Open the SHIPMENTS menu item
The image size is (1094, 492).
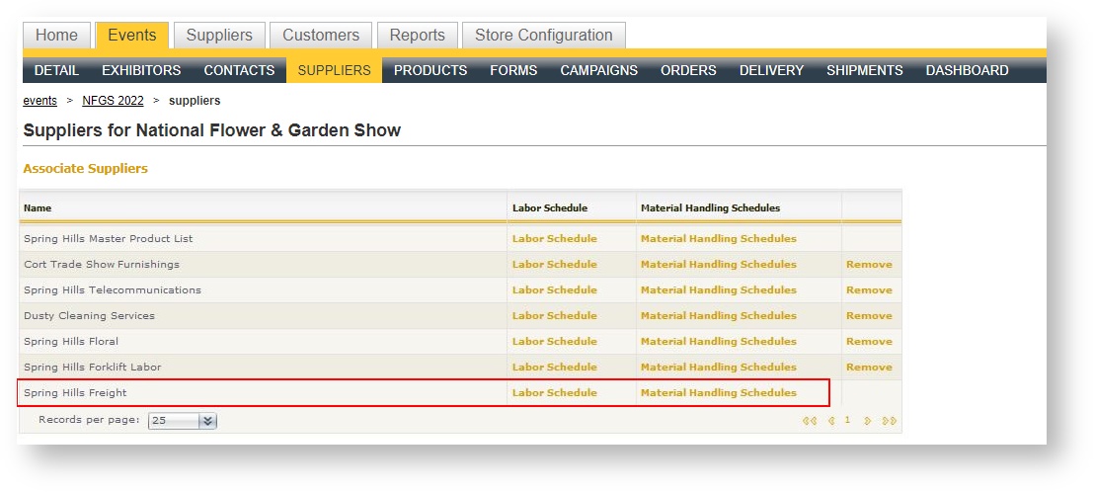click(x=864, y=70)
